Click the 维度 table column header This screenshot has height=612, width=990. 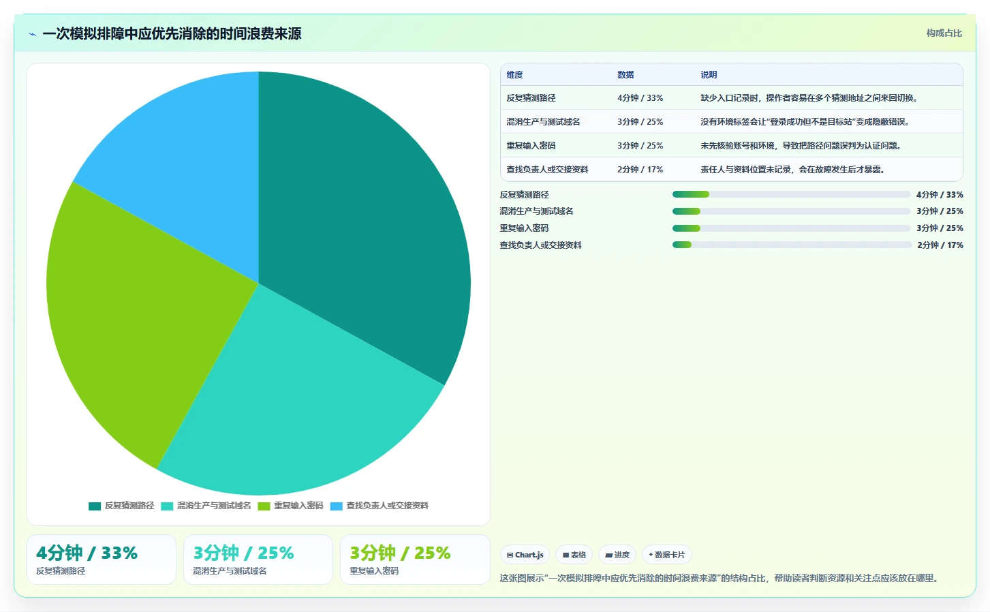[514, 75]
